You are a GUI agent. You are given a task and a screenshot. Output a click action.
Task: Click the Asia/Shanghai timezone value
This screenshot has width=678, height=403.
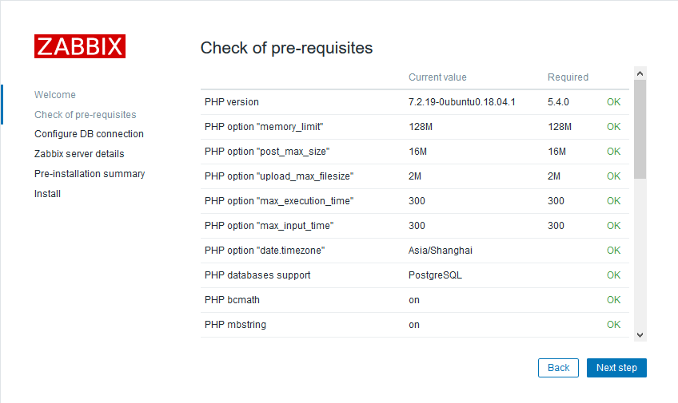441,251
